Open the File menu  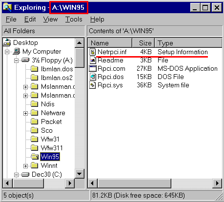coord(11,20)
